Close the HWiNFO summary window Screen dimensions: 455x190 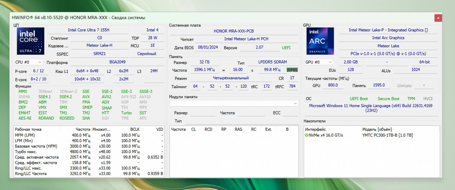[438, 17]
